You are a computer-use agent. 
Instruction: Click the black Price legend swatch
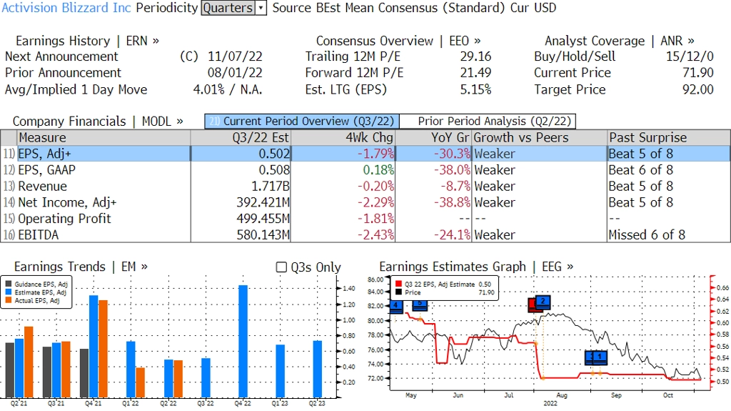[398, 292]
